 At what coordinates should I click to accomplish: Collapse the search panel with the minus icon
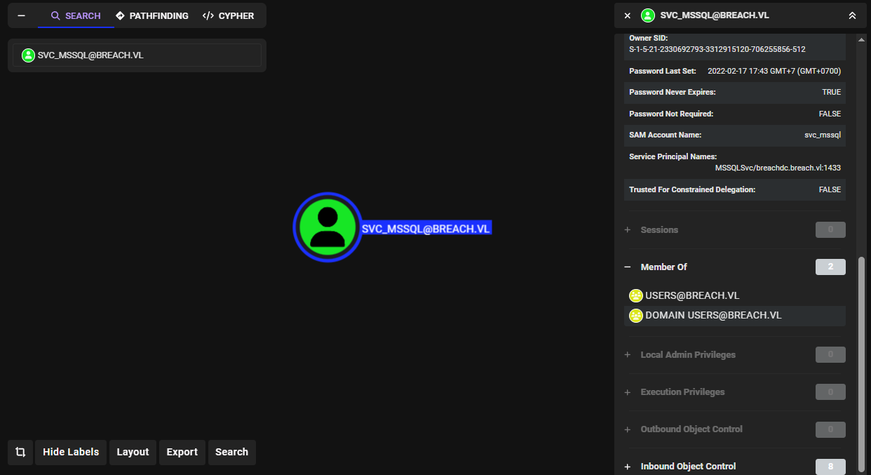tap(21, 15)
